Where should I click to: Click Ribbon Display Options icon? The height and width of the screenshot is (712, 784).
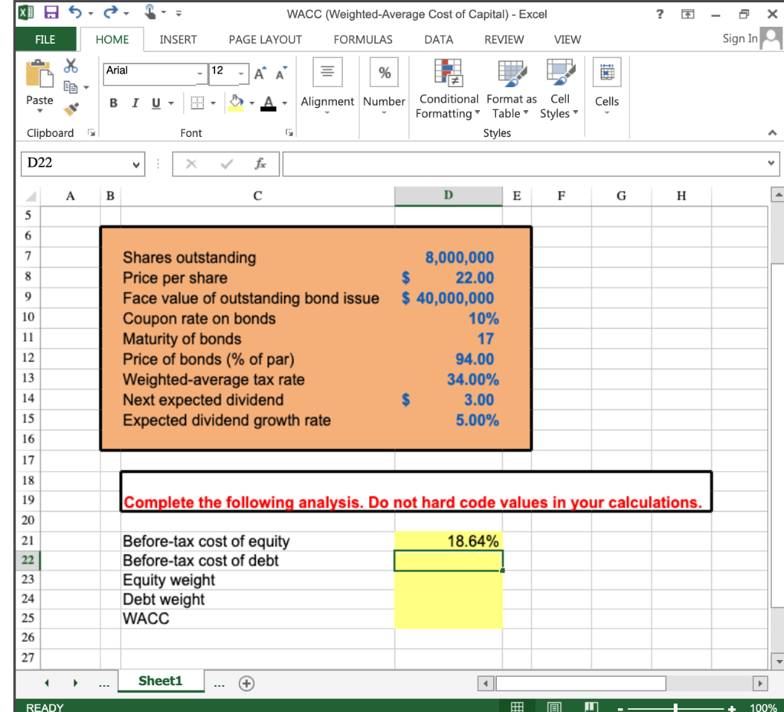tap(688, 14)
